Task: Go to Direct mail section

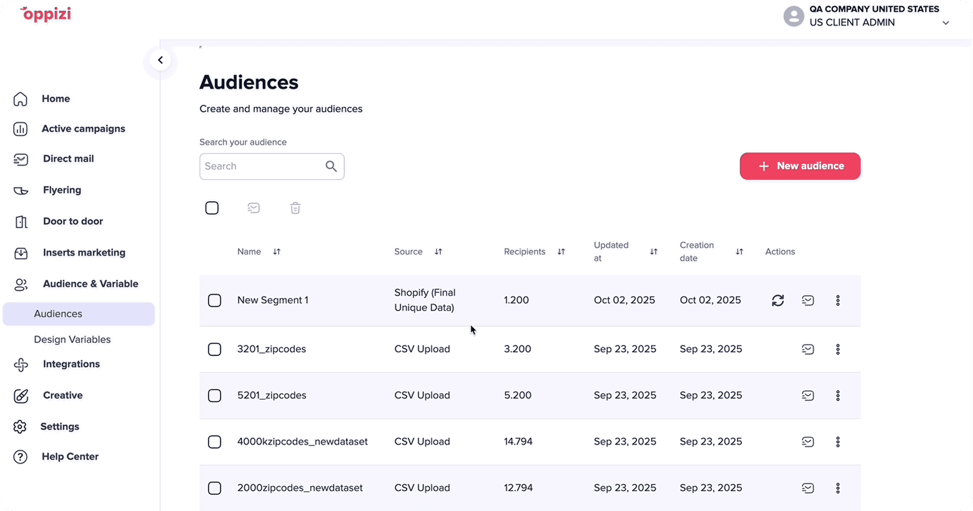Action: click(69, 159)
